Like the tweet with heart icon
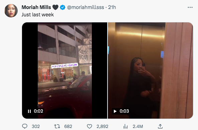 coord(89,126)
